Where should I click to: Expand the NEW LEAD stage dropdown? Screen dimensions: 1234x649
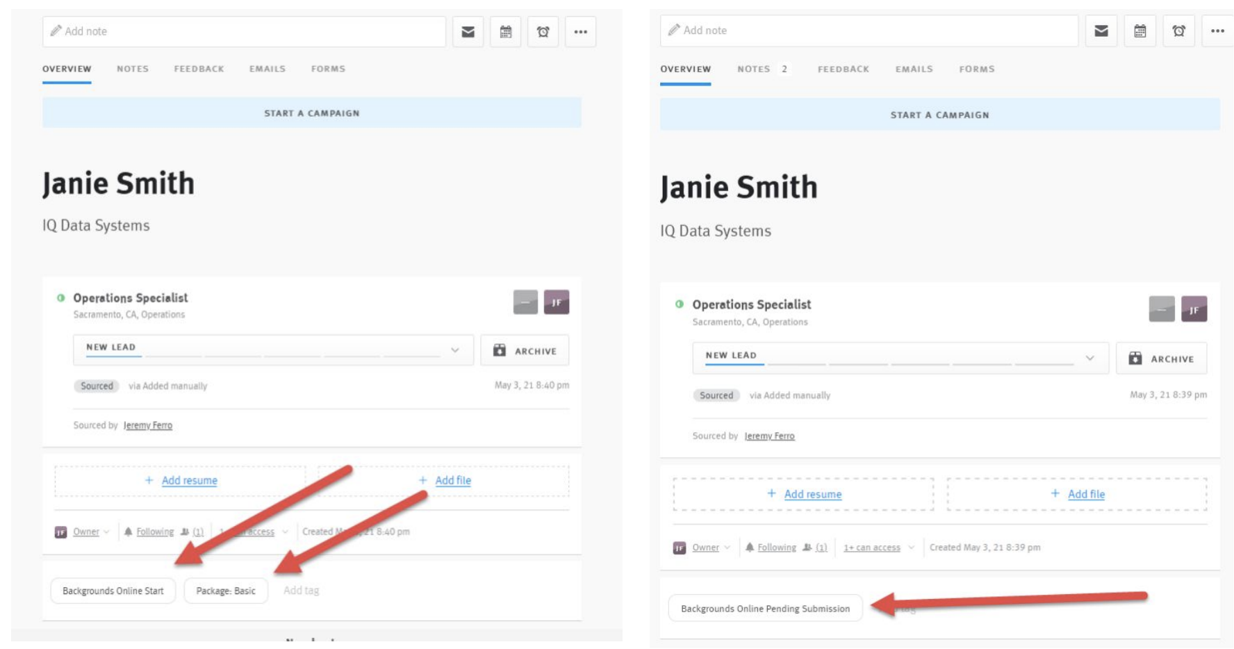(x=456, y=350)
